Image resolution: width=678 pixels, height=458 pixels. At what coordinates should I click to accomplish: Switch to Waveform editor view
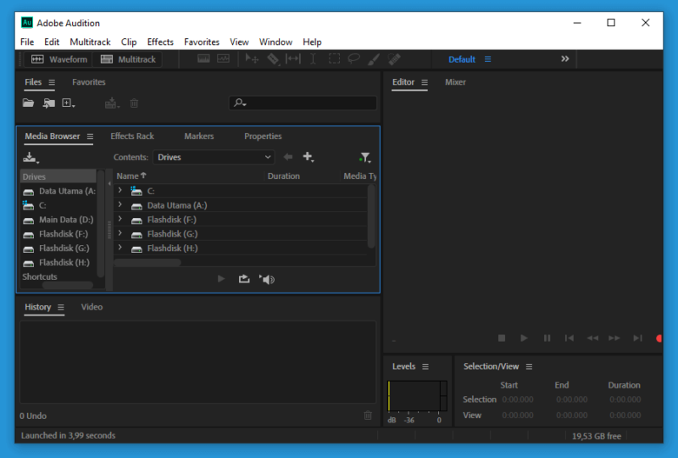click(58, 59)
